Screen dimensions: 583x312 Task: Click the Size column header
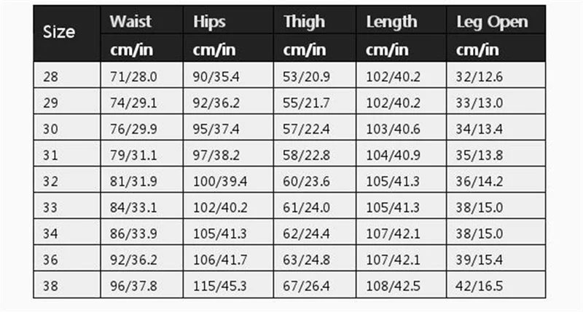[59, 32]
